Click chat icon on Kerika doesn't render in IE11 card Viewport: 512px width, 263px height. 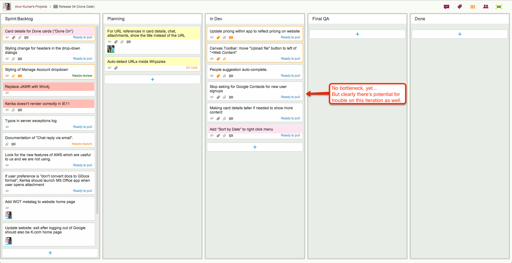click(20, 110)
